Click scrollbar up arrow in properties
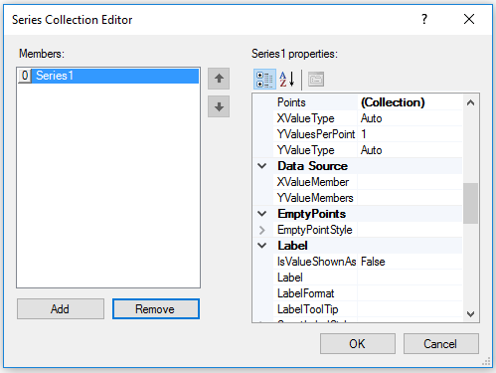The width and height of the screenshot is (496, 373). coord(470,102)
